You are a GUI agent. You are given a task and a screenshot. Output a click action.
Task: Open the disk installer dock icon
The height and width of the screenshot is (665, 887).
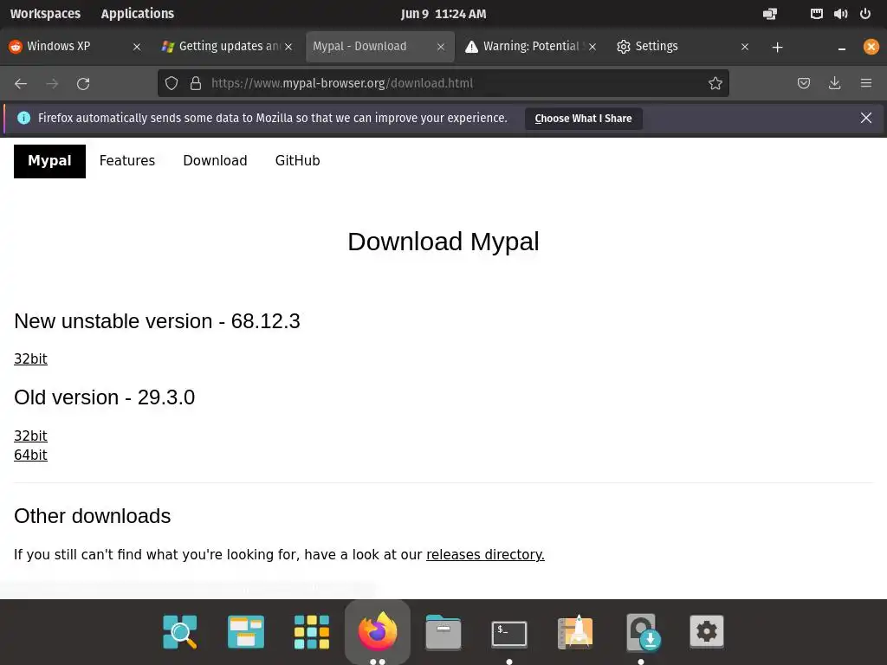pyautogui.click(x=643, y=632)
